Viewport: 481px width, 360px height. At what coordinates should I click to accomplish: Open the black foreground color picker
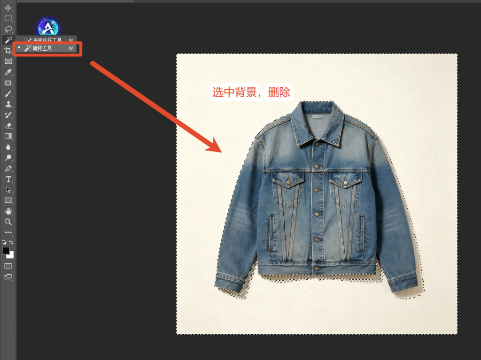click(x=5, y=250)
